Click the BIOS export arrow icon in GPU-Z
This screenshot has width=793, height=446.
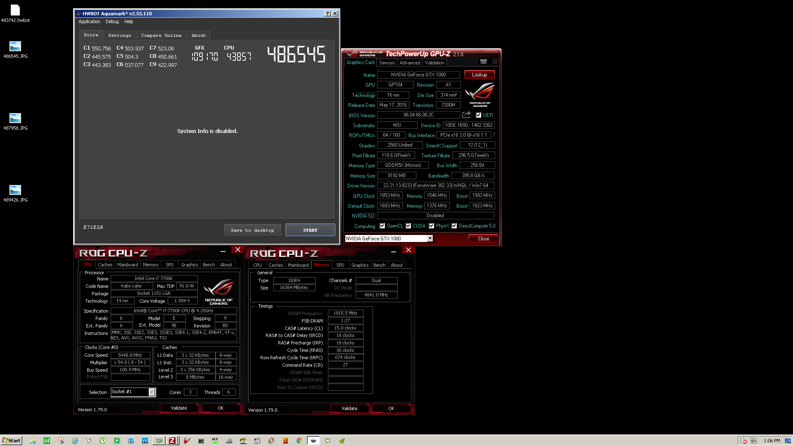click(x=466, y=115)
